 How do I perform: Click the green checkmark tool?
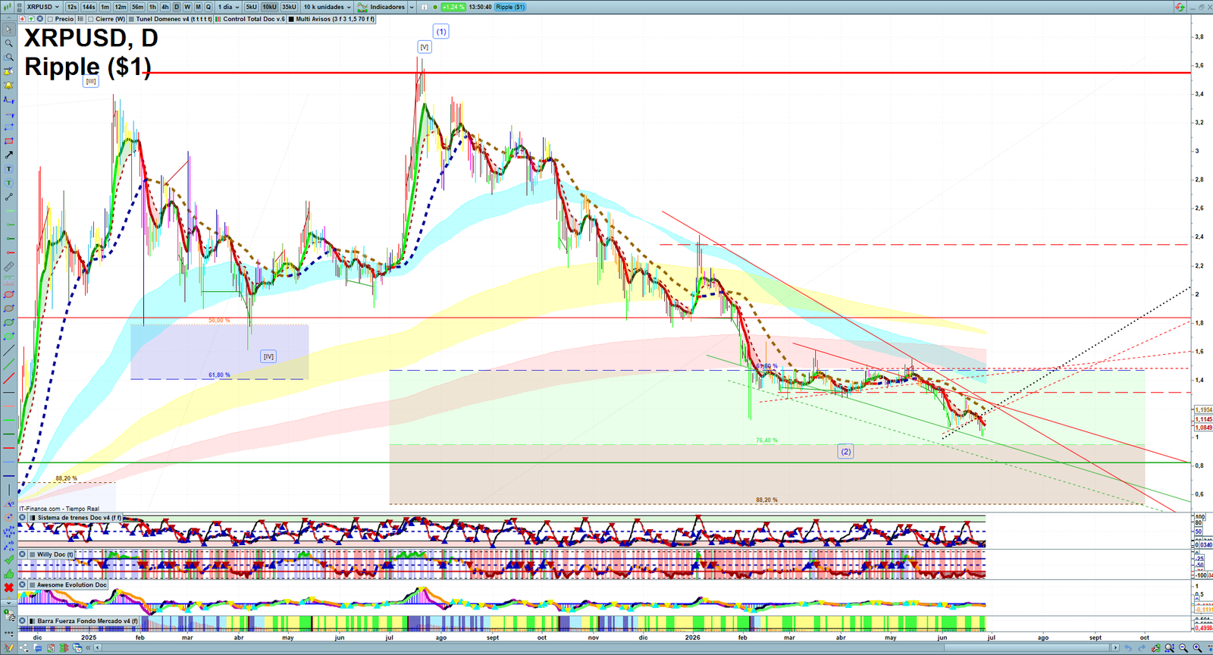pyautogui.click(x=9, y=560)
